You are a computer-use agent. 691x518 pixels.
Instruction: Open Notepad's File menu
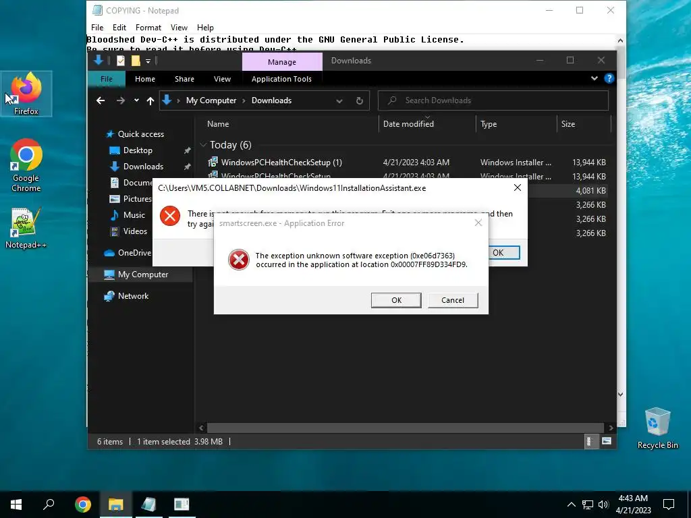97,27
